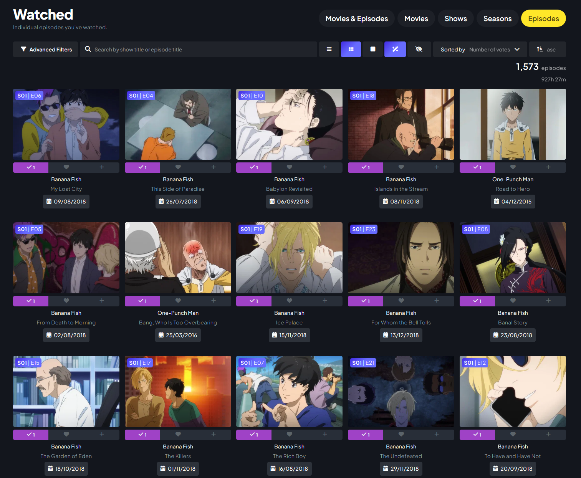Add My Lost City to a list with plus

[x=102, y=167]
